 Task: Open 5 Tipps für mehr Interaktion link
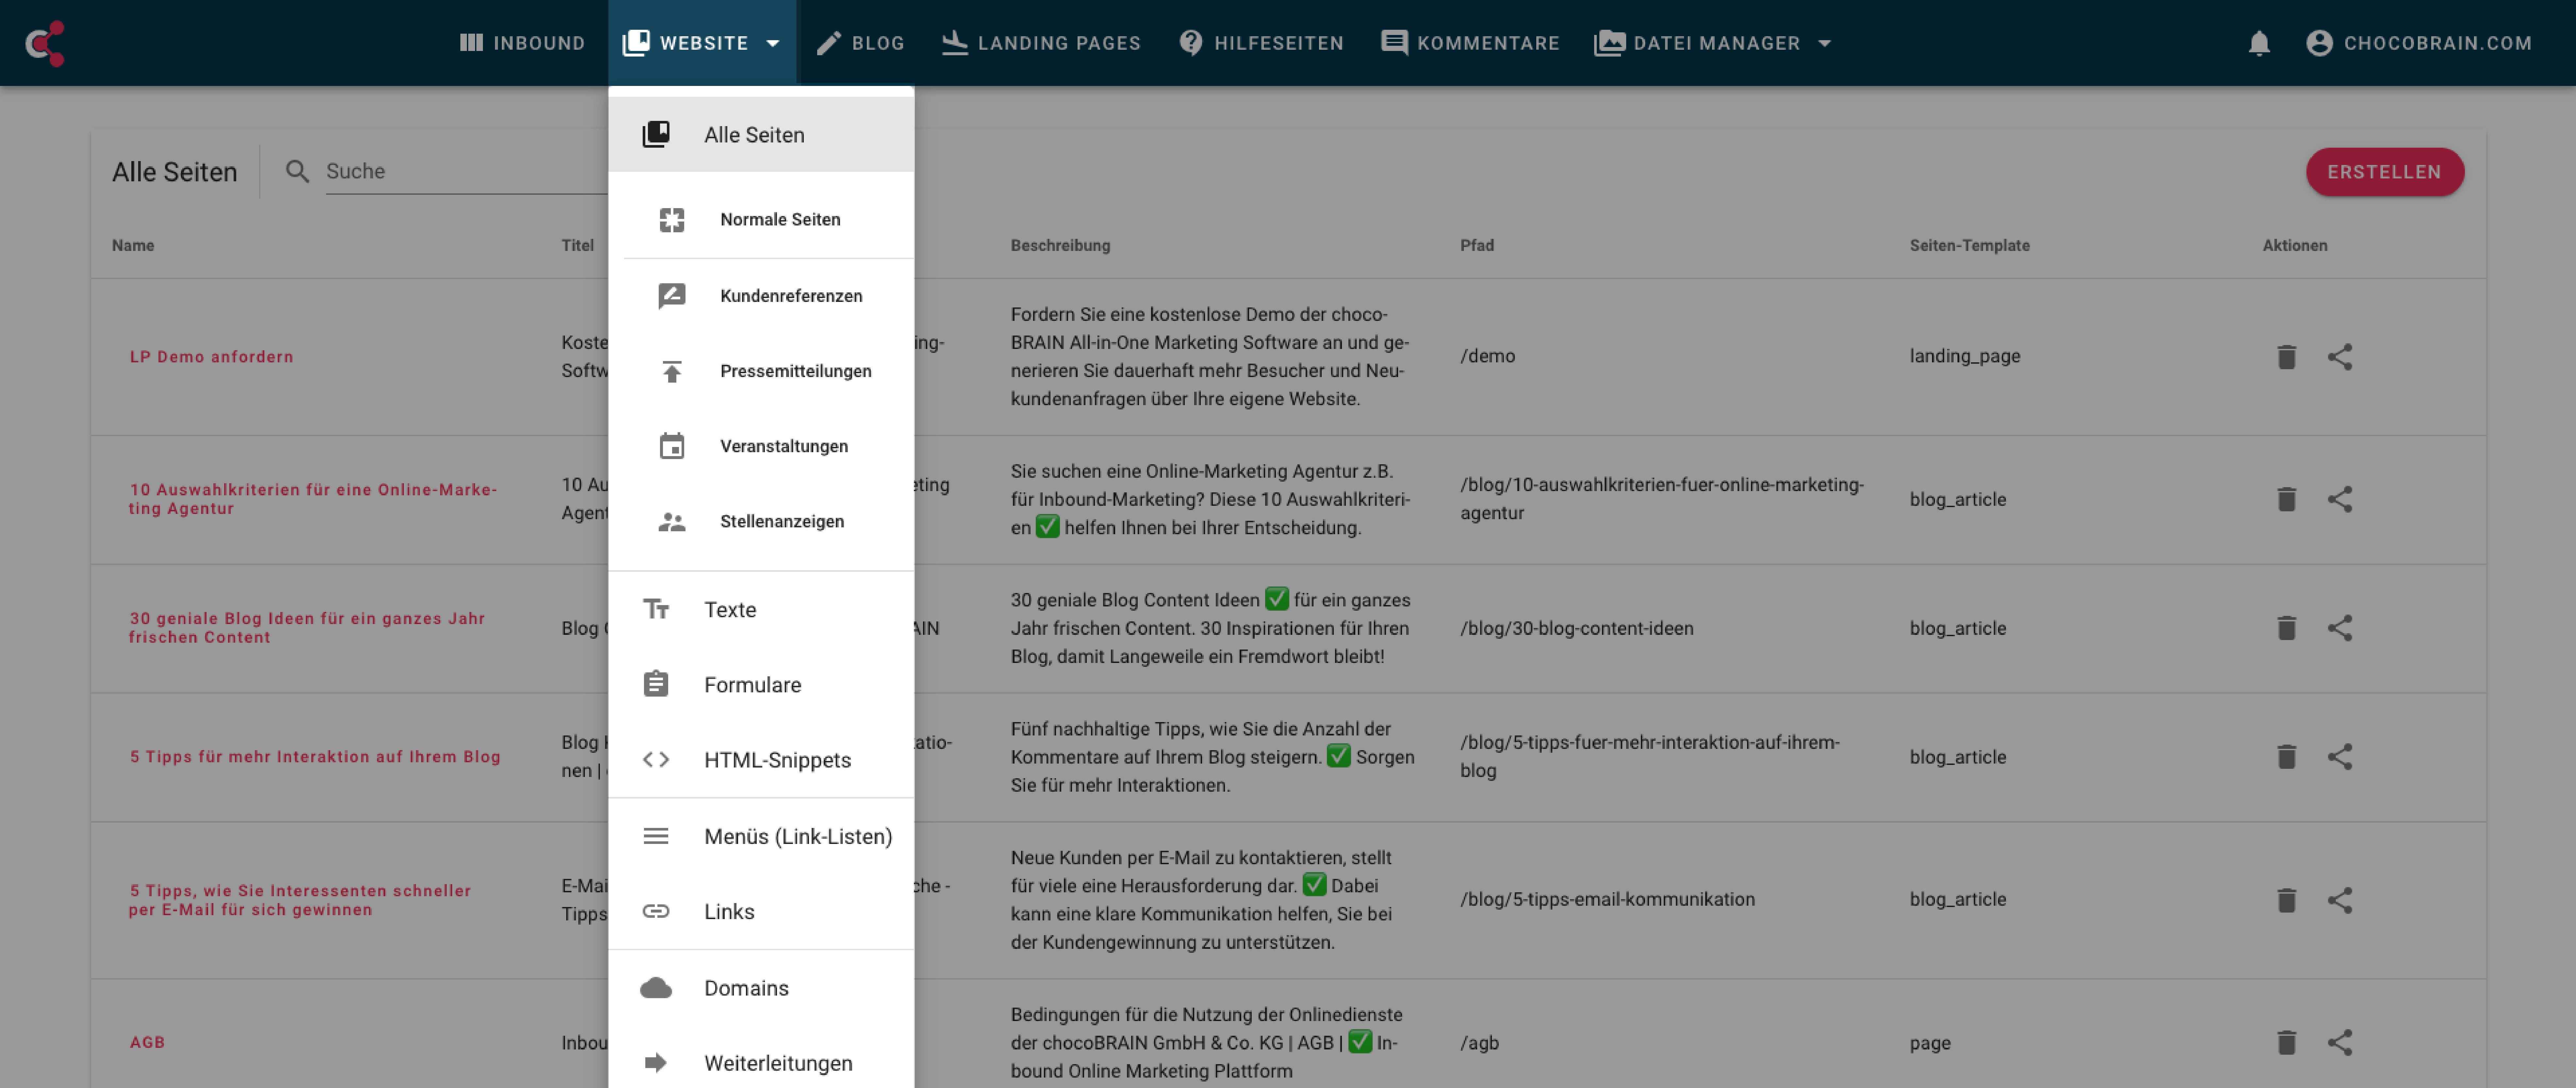coord(315,757)
